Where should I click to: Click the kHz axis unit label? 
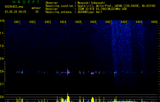point(2,21)
